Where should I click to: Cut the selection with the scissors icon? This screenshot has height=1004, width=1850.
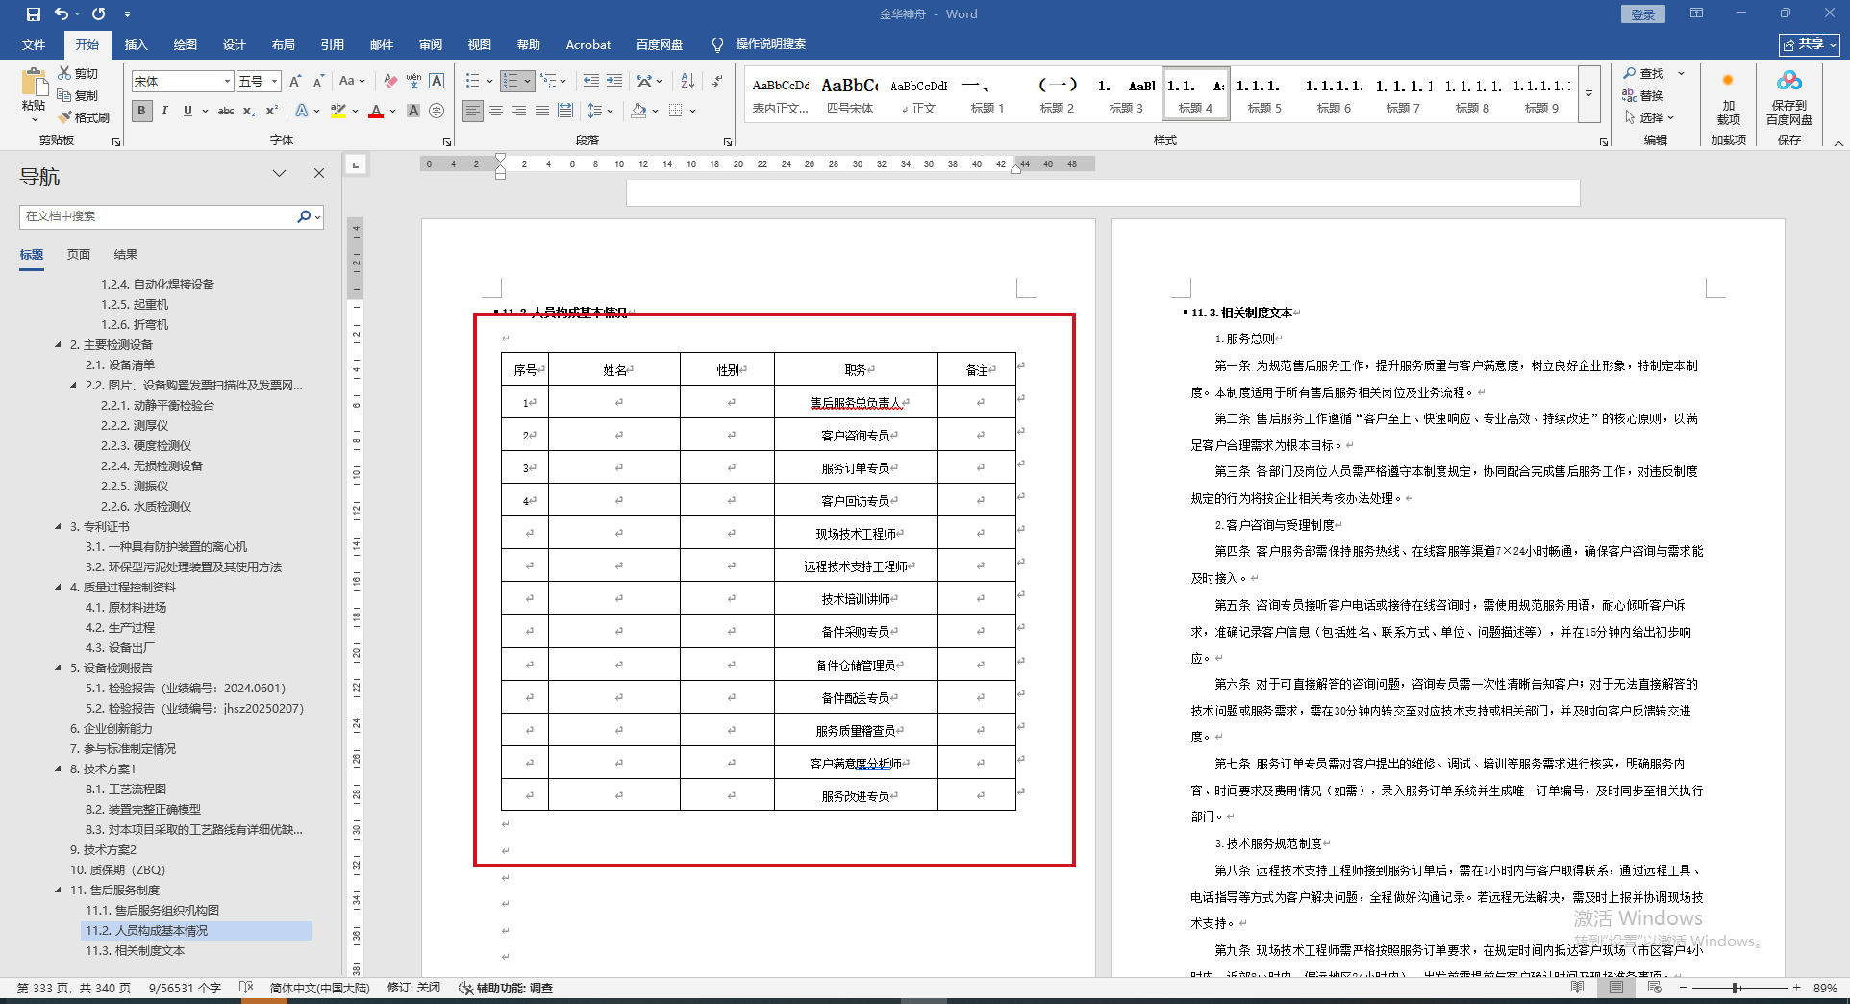tap(78, 73)
